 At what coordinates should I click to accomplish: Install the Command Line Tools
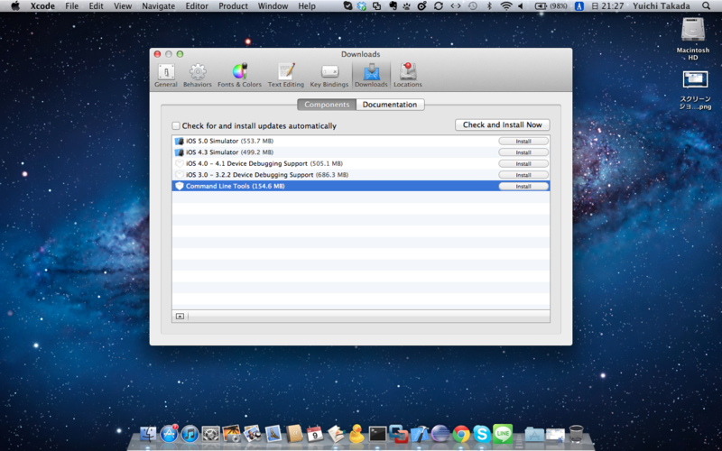[x=523, y=187]
